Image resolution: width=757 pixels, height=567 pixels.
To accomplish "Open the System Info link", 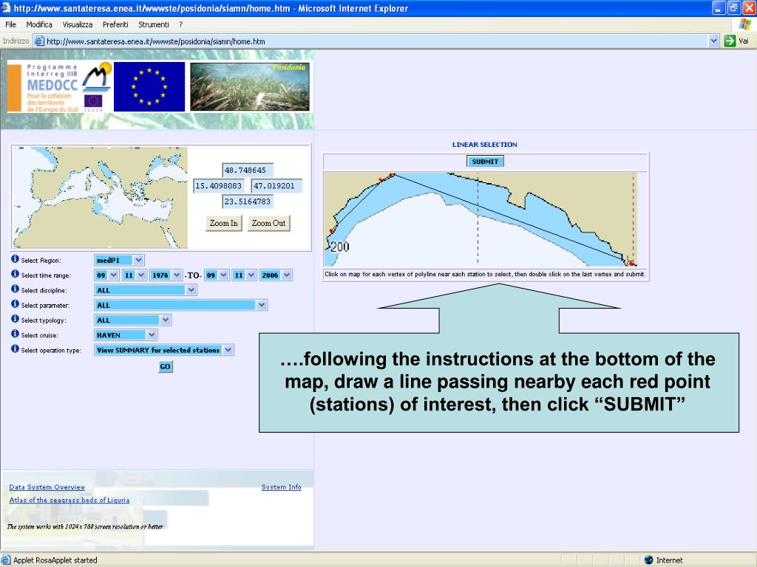I will click(x=281, y=487).
